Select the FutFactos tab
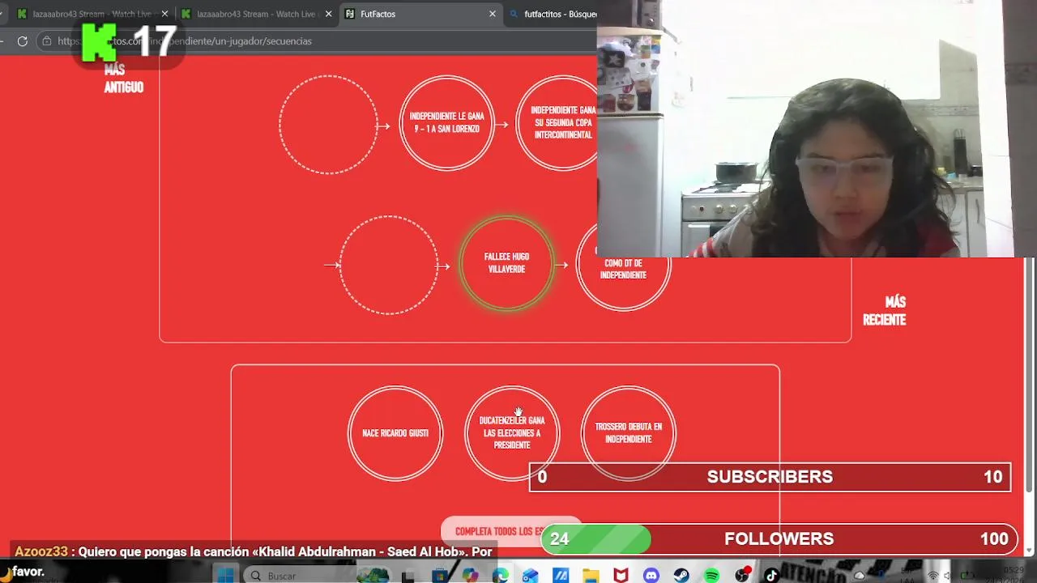Viewport: 1037px width, 583px height. click(420, 14)
